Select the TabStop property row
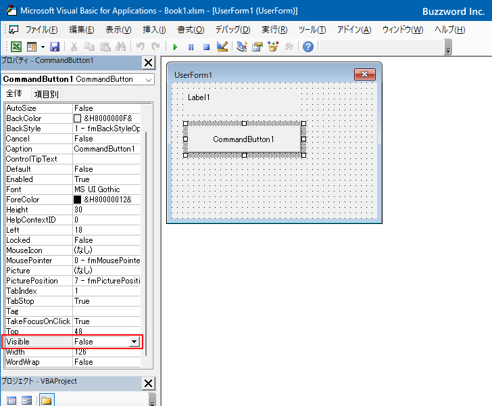 (x=73, y=301)
